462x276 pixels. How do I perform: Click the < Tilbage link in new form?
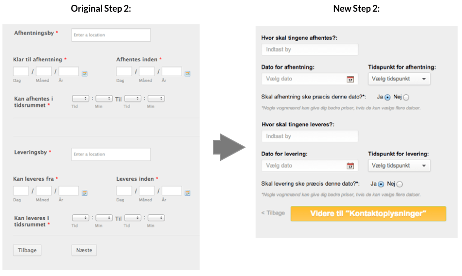(273, 213)
